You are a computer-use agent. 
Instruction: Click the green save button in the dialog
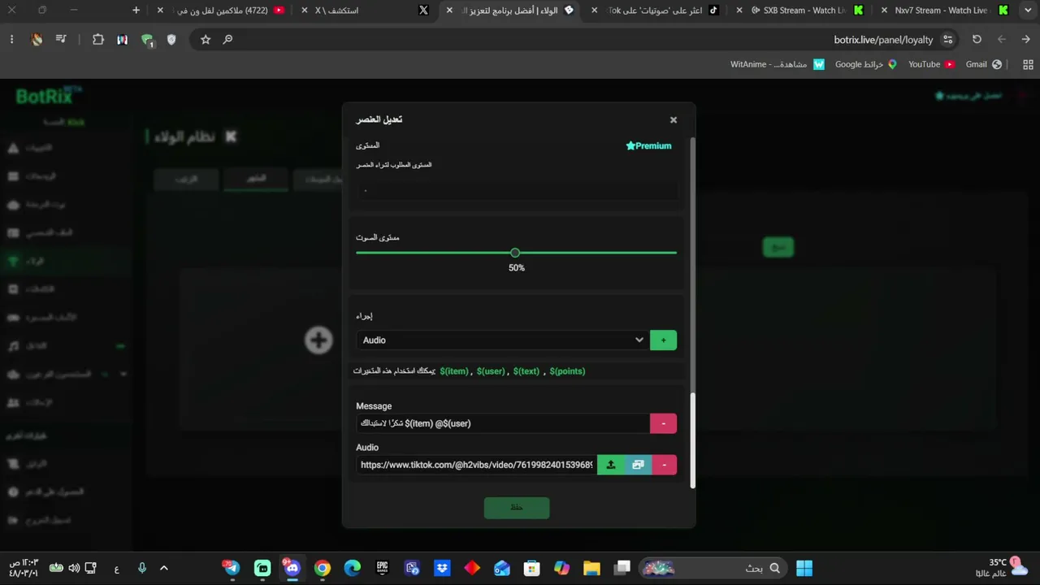point(517,508)
